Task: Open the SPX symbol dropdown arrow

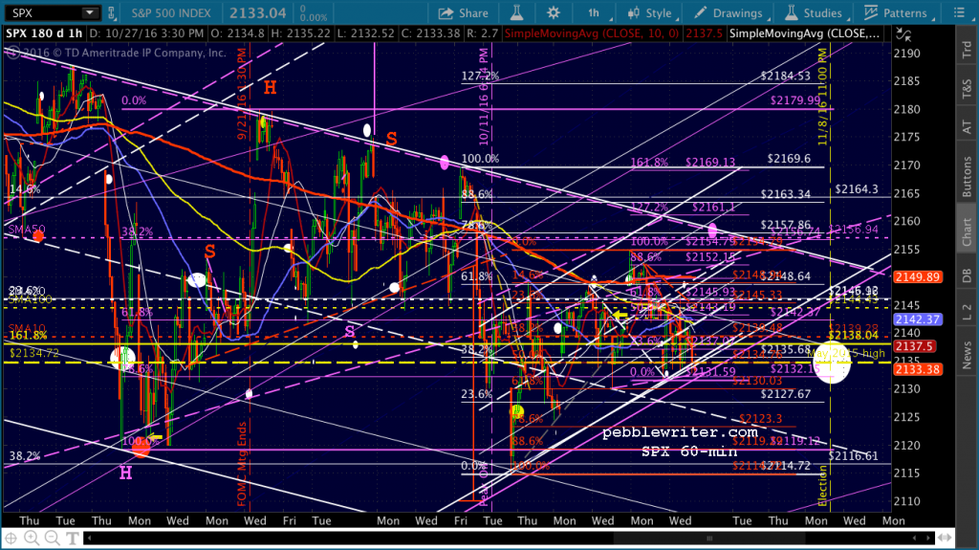Action: click(x=89, y=12)
